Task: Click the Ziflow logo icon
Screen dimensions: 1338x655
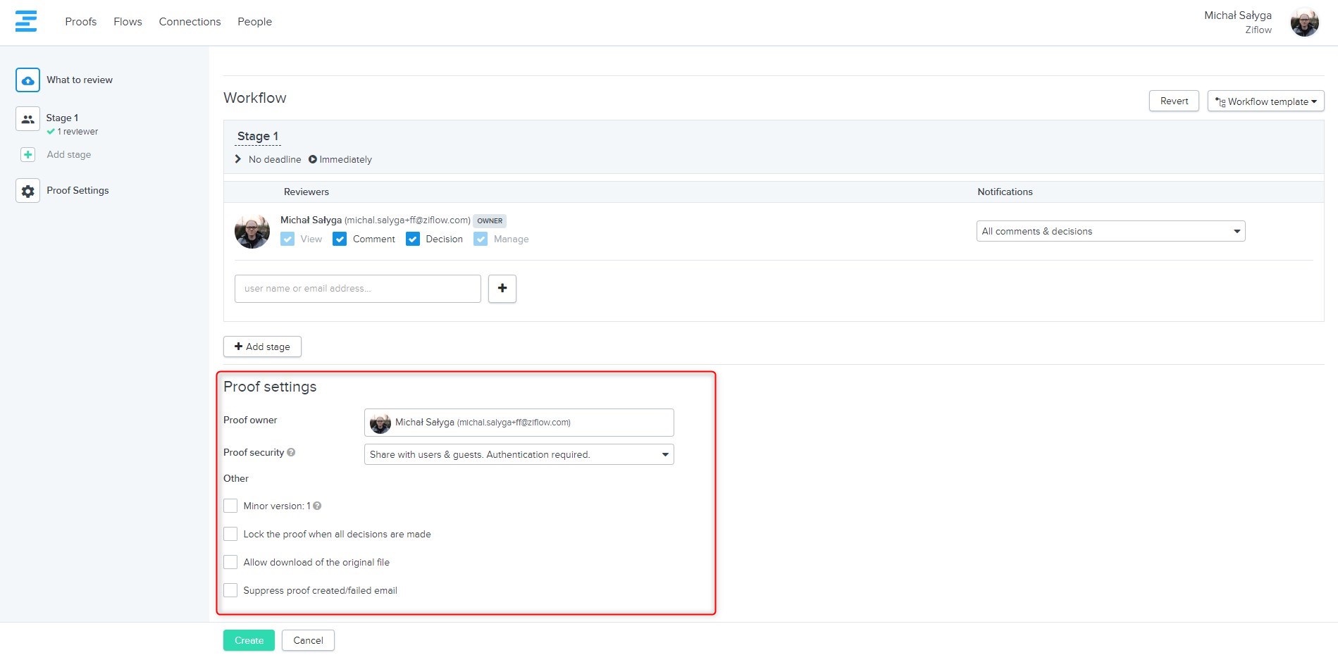Action: (26, 21)
